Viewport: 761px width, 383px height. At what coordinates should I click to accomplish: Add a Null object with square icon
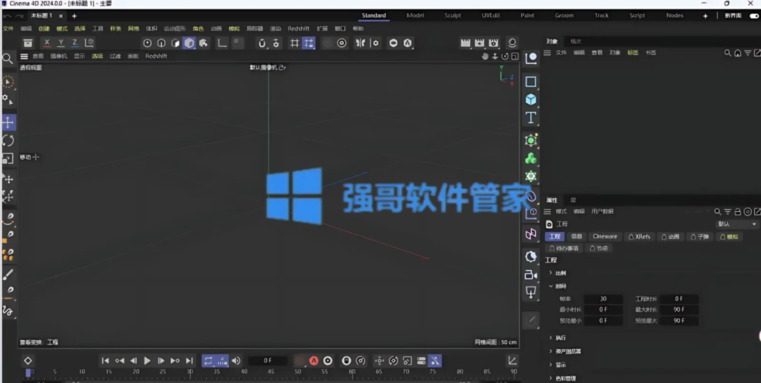[531, 82]
